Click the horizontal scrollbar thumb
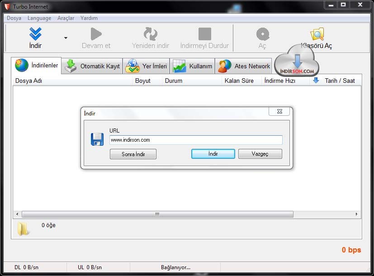 [x=157, y=214]
